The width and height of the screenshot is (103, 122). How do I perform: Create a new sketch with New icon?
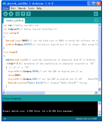coord(18,14)
